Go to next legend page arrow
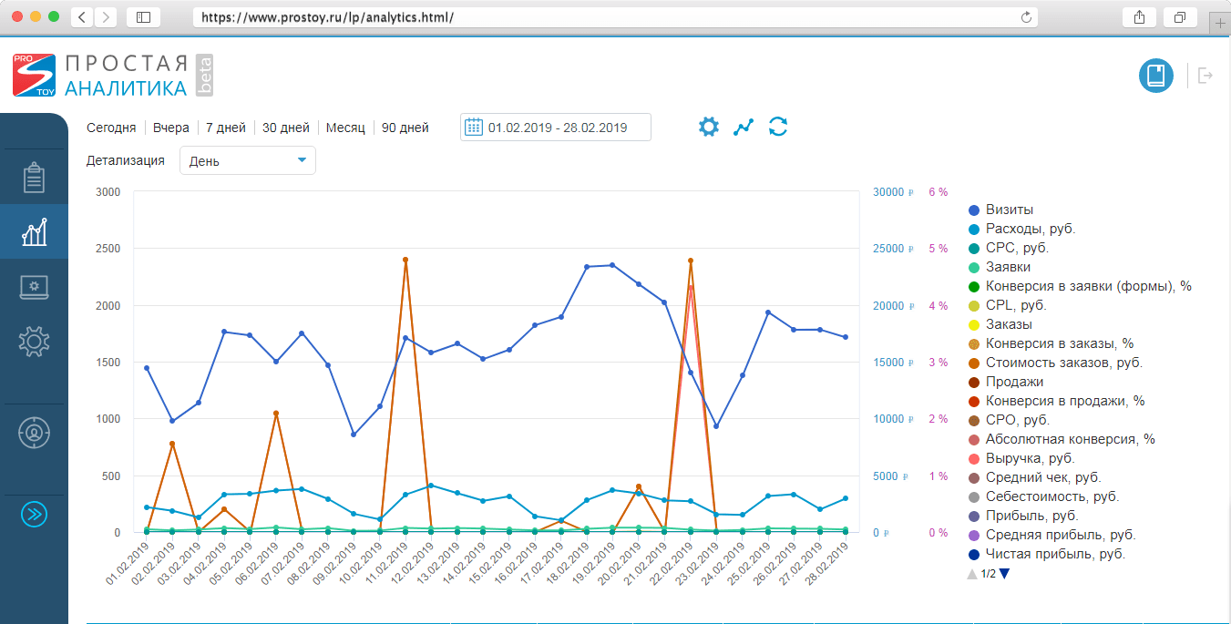The image size is (1231, 624). (1004, 574)
